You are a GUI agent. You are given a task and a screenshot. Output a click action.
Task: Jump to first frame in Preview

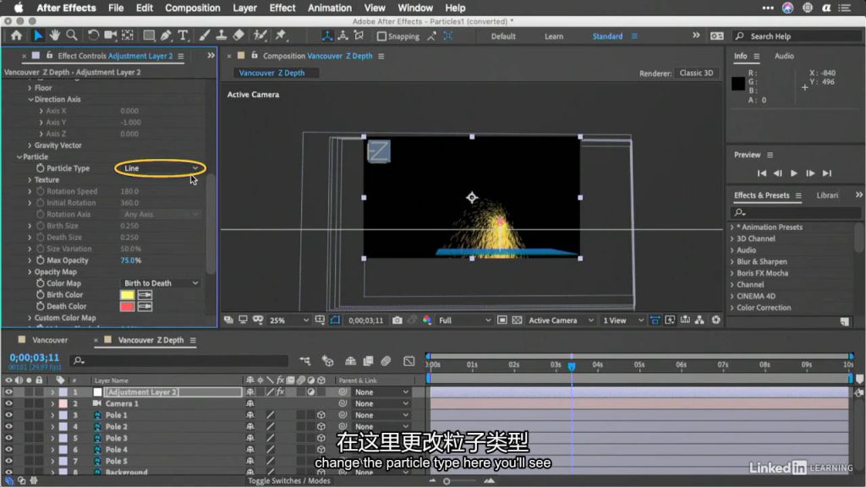coord(762,173)
